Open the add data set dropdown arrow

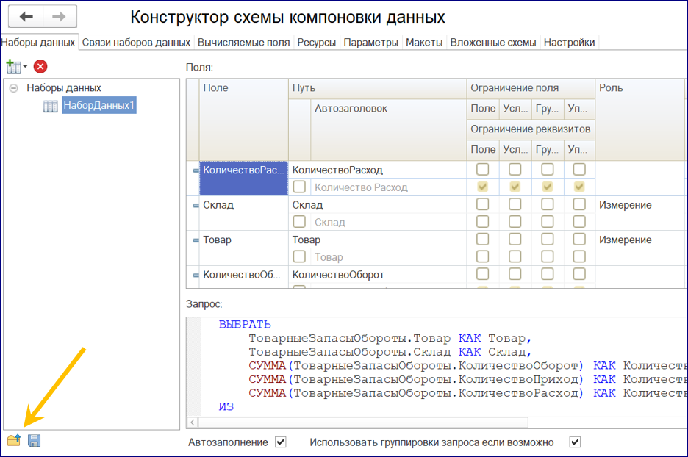[x=25, y=68]
